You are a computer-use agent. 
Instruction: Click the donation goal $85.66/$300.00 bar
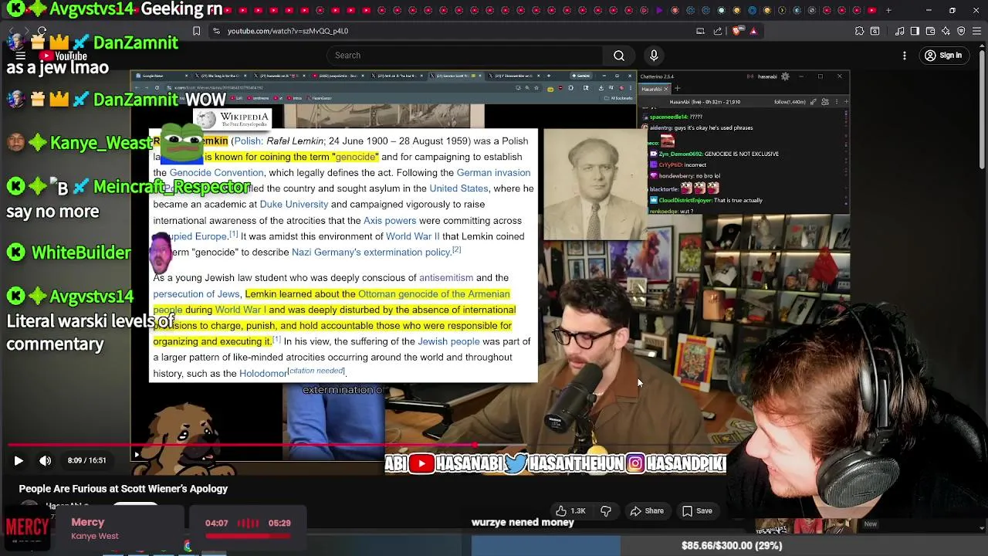(732, 545)
